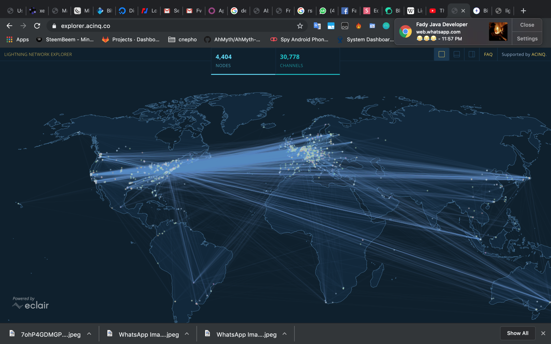Image resolution: width=551 pixels, height=344 pixels.
Task: Open the FAQ link
Action: (488, 54)
